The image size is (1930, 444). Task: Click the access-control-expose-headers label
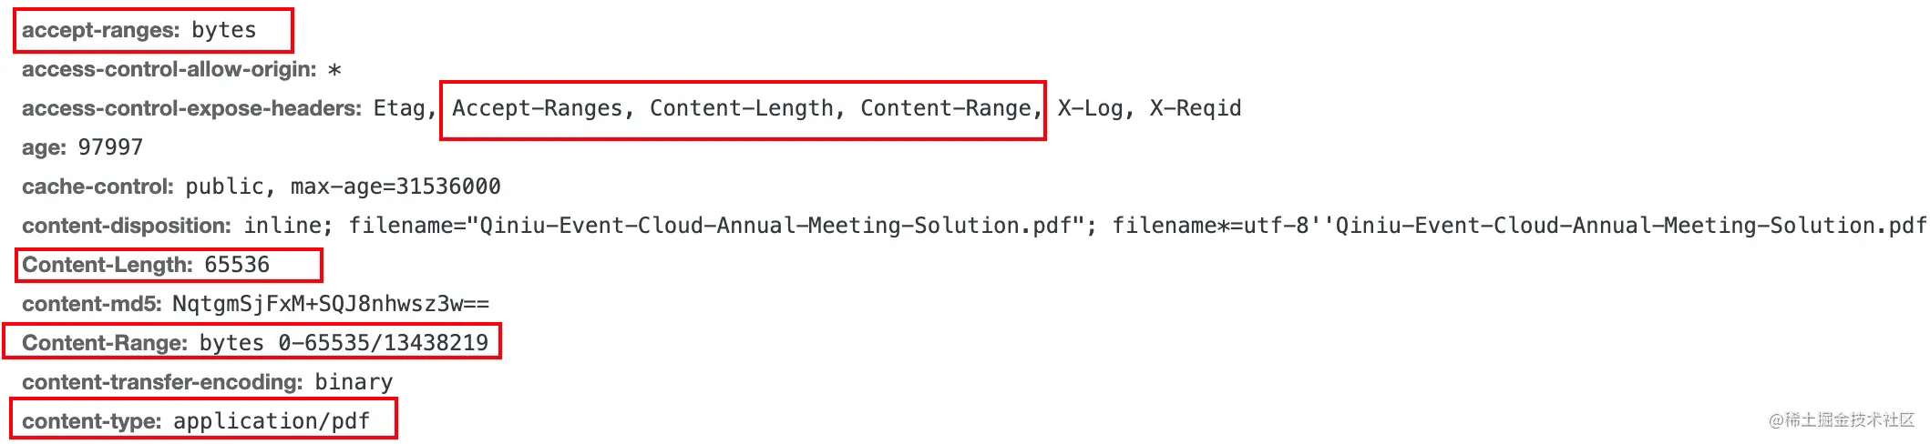pyautogui.click(x=192, y=108)
